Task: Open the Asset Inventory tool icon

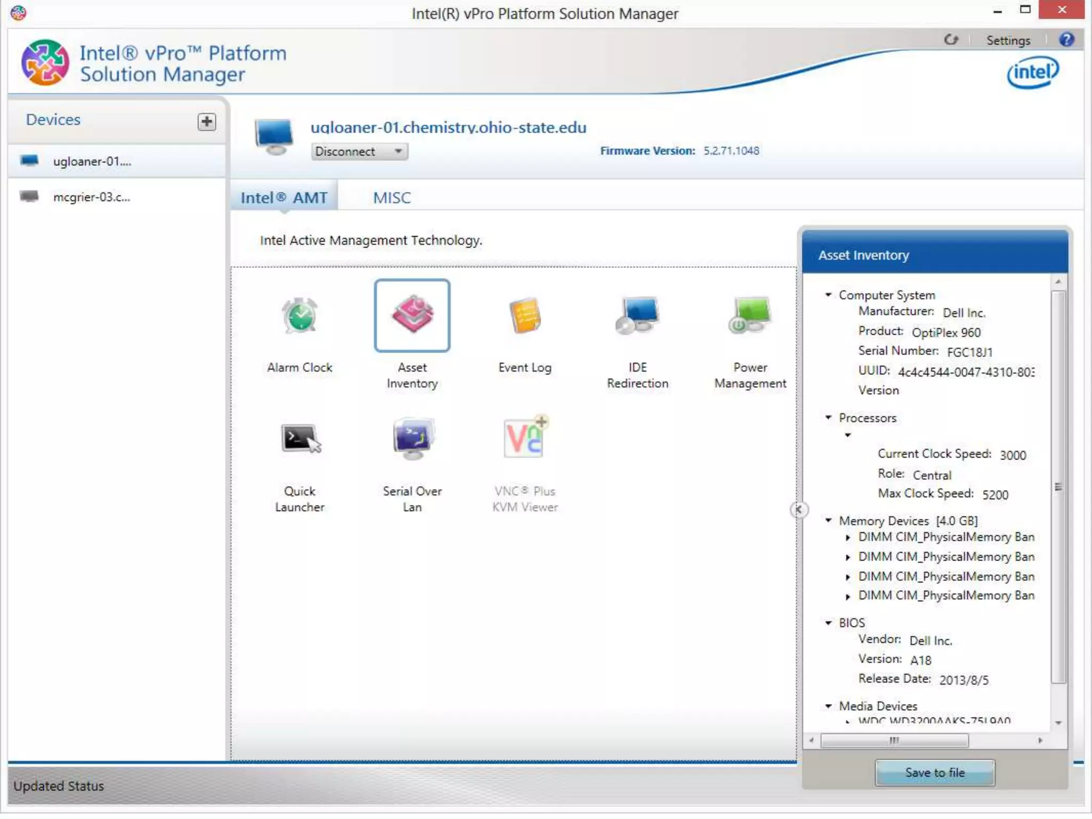Action: pos(412,316)
